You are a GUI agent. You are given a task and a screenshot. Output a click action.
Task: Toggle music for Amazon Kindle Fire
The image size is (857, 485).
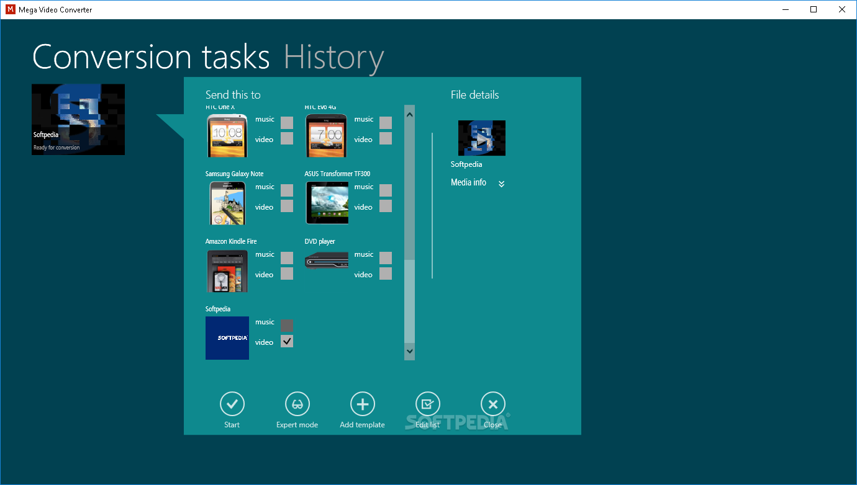[x=287, y=258]
